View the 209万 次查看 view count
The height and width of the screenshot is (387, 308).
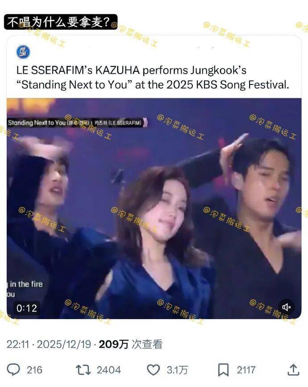[x=130, y=344]
